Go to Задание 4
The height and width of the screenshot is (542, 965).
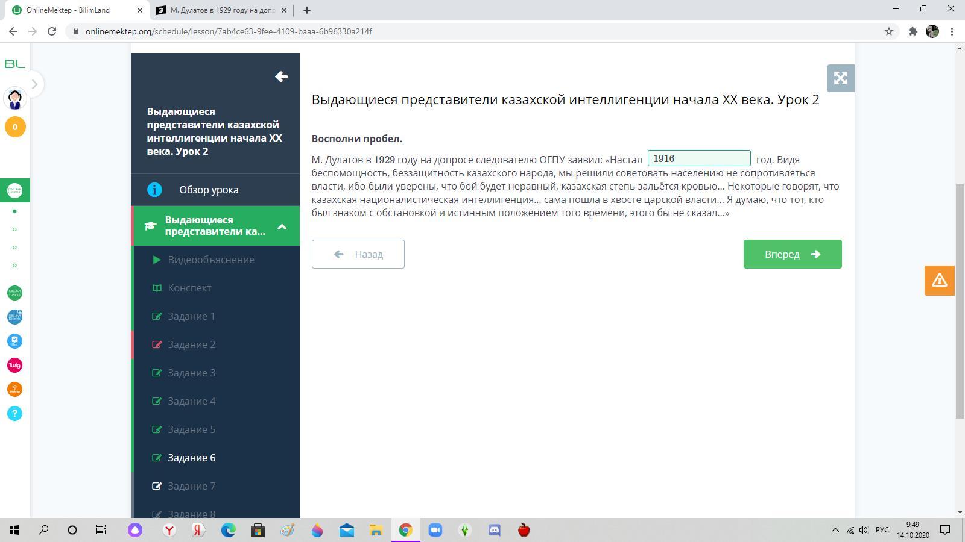coord(191,401)
